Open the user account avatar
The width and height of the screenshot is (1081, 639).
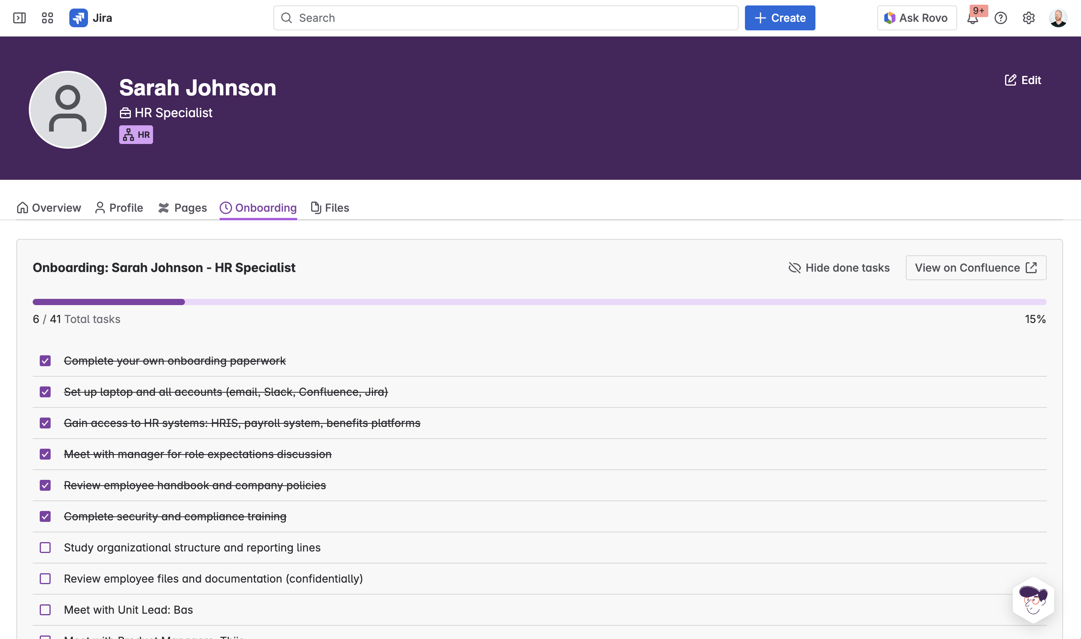coord(1058,18)
